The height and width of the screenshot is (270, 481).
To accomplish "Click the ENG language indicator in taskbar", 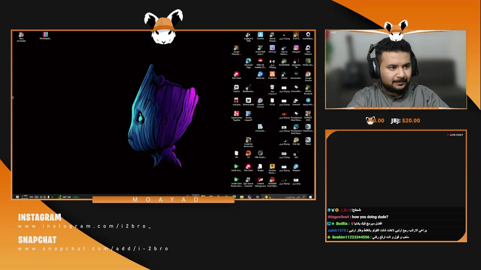I will 31,197.
